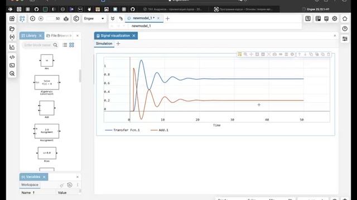
Task: Click the yellow signals list icon on plot toolbar
Action: [239, 54]
